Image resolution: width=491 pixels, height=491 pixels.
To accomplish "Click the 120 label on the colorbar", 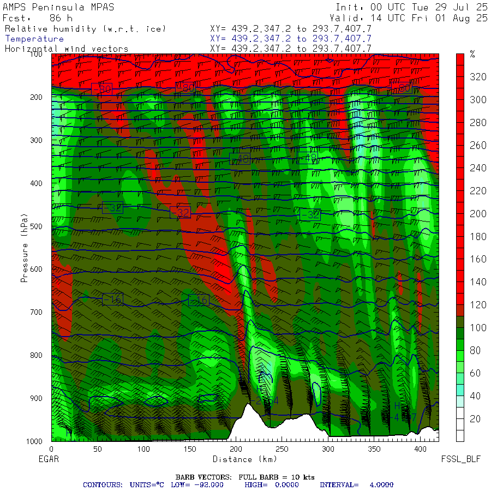I will pyautogui.click(x=478, y=304).
